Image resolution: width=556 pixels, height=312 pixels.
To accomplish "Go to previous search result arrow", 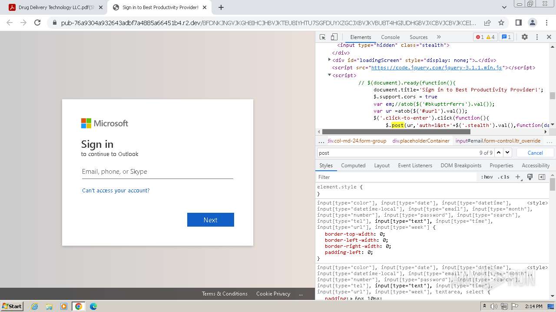I will tap(499, 153).
